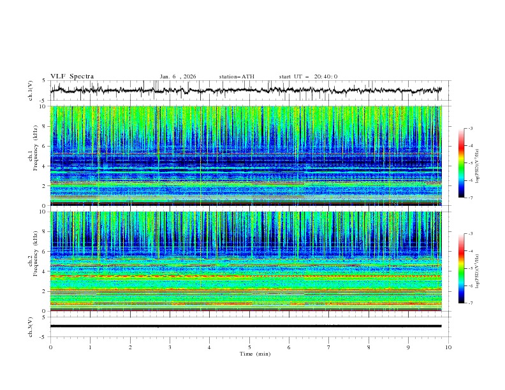Click the "-5" tick on ch.3(V) axis

(x=43, y=337)
